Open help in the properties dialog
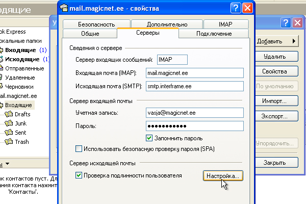Image resolution: width=306 pixels, height=204 pixels. [x=236, y=8]
